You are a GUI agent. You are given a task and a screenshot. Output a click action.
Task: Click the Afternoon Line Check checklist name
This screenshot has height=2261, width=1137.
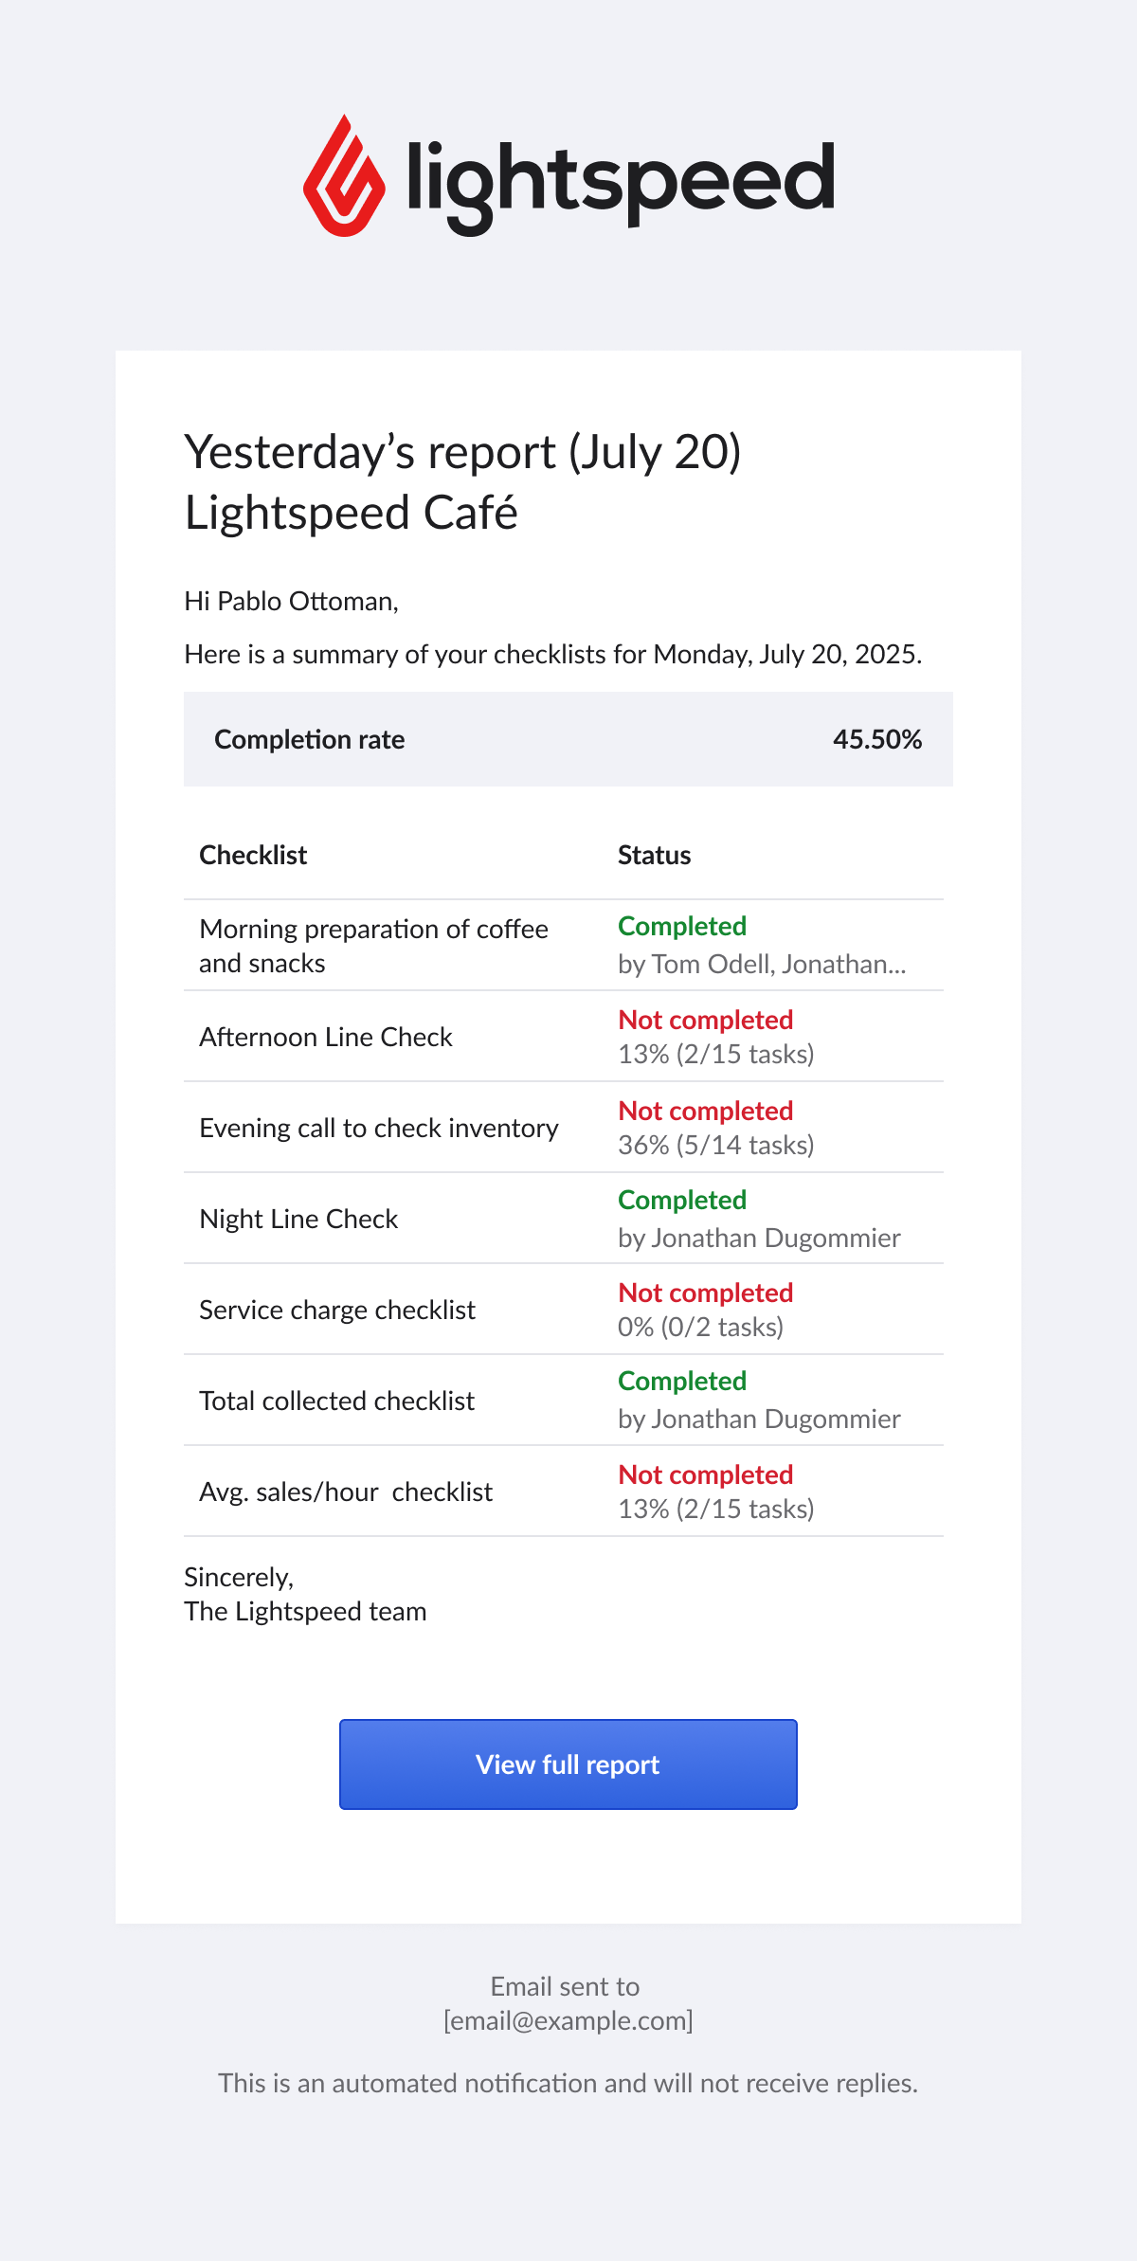[x=326, y=1037]
